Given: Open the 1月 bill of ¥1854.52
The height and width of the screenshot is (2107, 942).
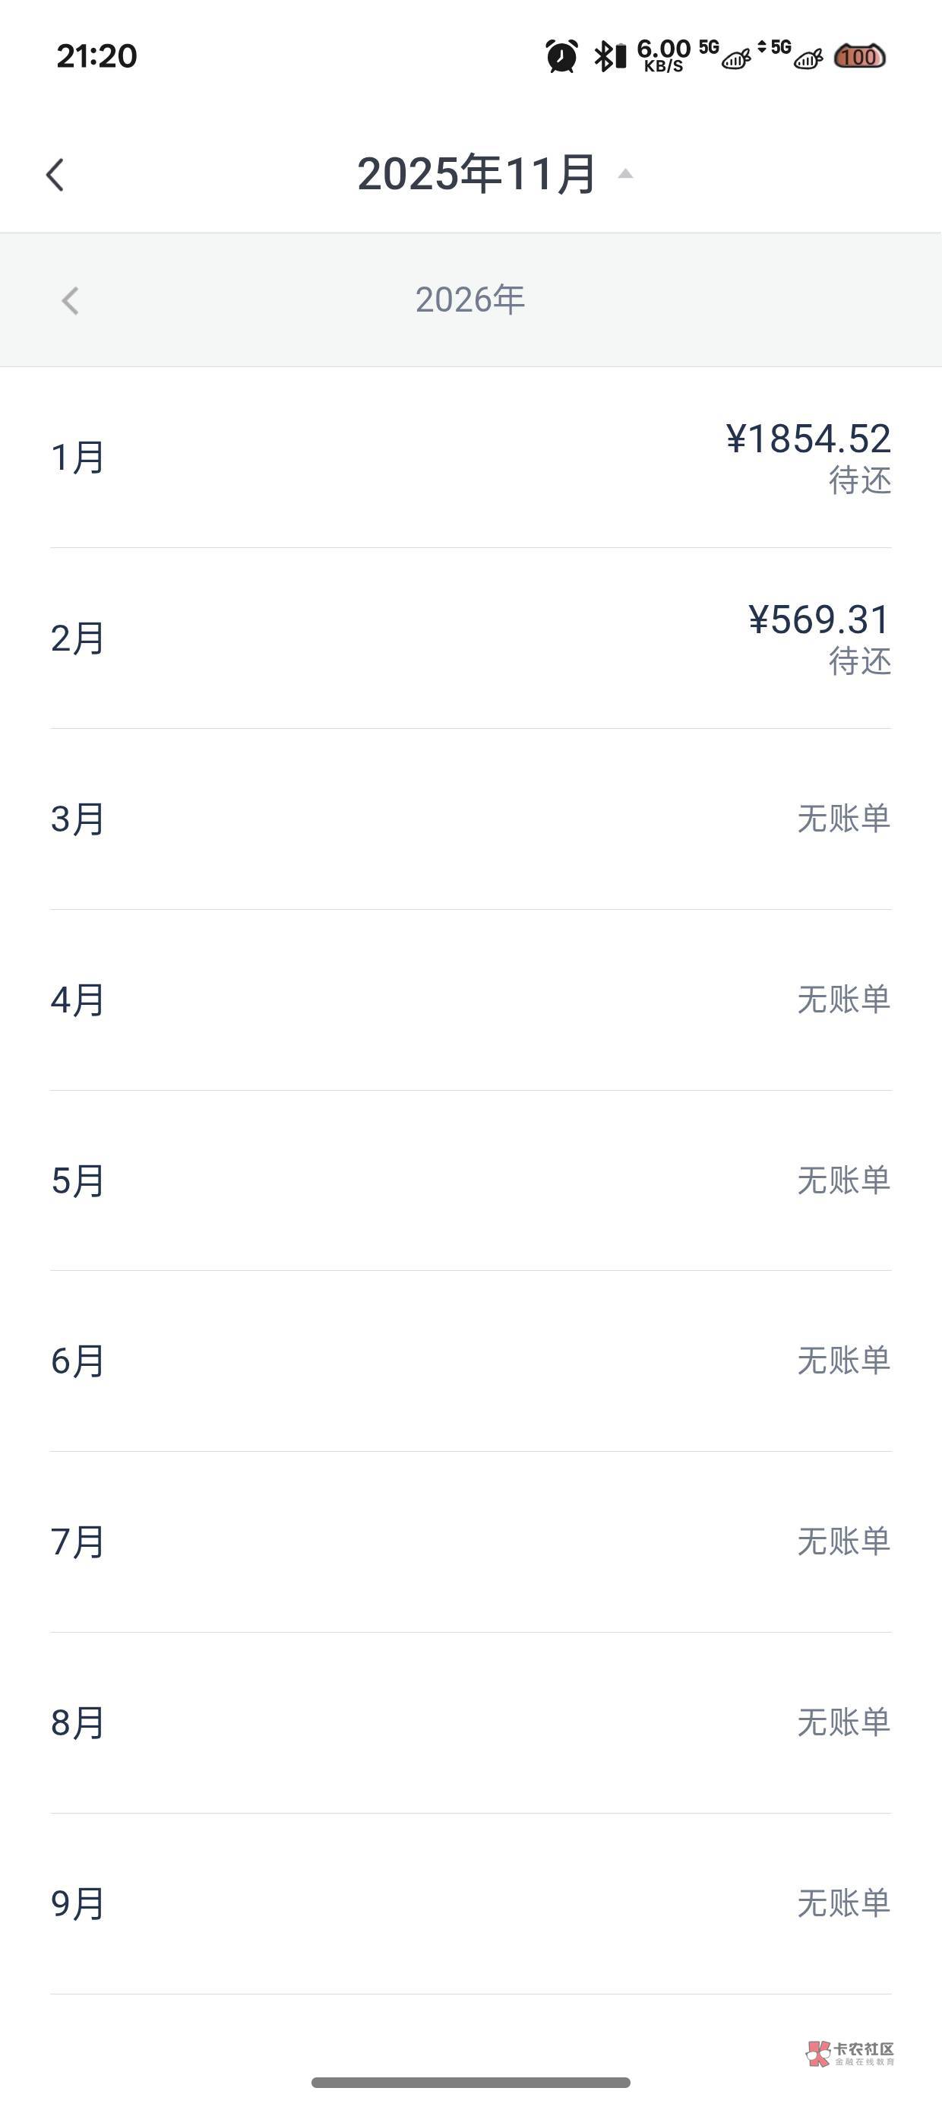Looking at the screenshot, I should coord(471,458).
